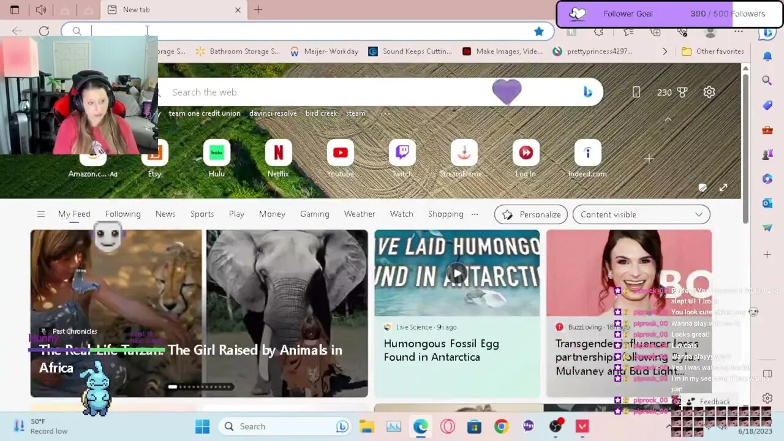Image resolution: width=784 pixels, height=441 pixels.
Task: Open the feed hamburger menu
Action: (40, 214)
